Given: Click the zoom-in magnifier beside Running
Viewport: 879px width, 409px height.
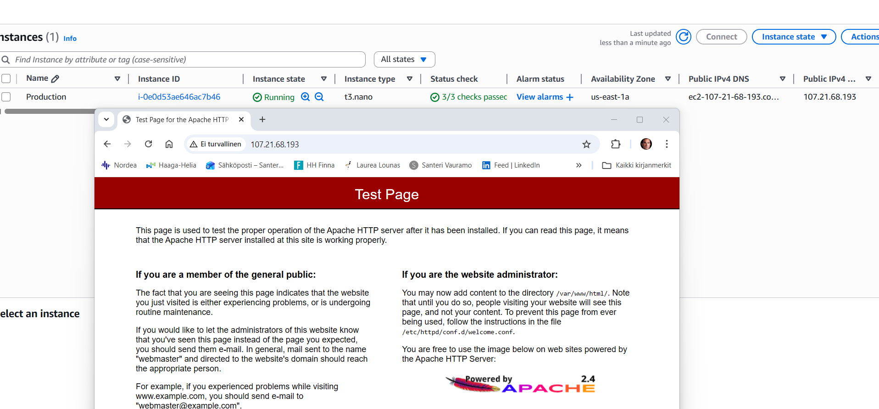Looking at the screenshot, I should 305,97.
